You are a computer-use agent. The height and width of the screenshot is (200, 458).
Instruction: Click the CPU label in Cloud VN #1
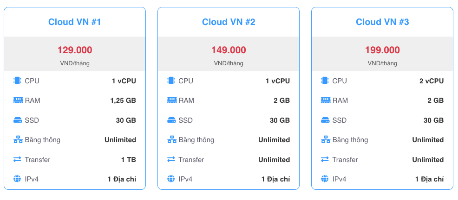(32, 81)
